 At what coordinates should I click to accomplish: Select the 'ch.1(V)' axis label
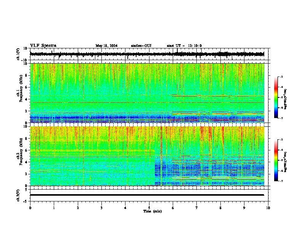(x=18, y=54)
